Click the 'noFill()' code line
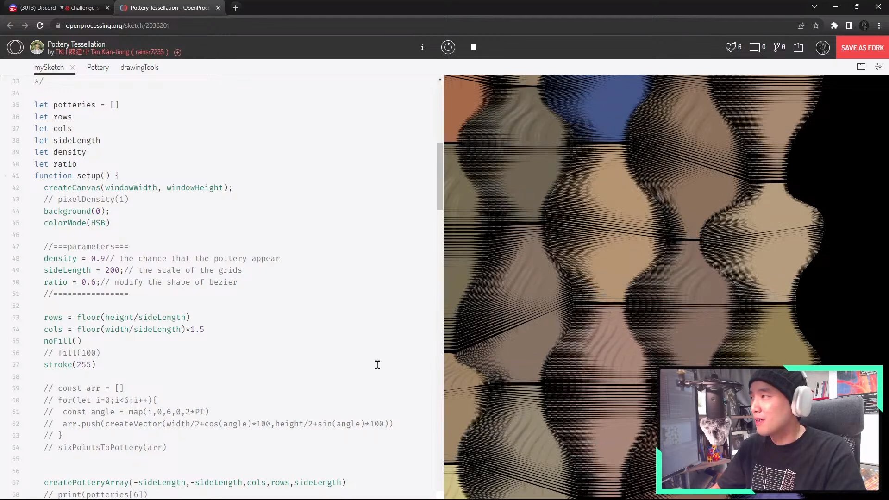889x500 pixels. (x=63, y=341)
